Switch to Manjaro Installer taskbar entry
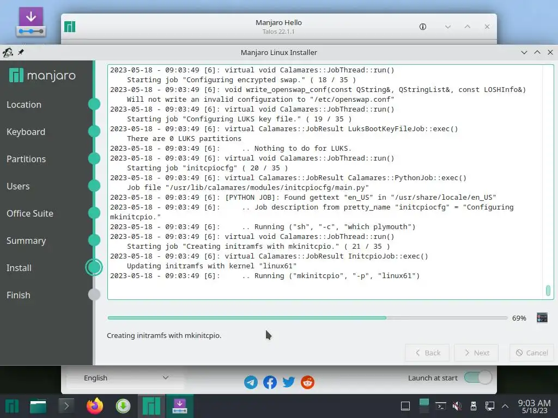Viewport: 558px width, 418px height. pyautogui.click(x=180, y=406)
